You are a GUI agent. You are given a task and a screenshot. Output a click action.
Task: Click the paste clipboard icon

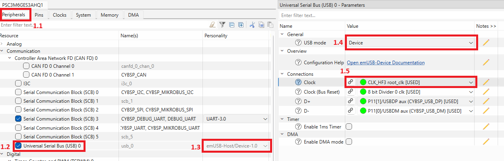270,25
